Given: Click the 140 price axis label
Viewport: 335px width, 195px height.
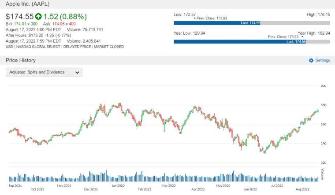Looking at the screenshot, I should [324, 143].
